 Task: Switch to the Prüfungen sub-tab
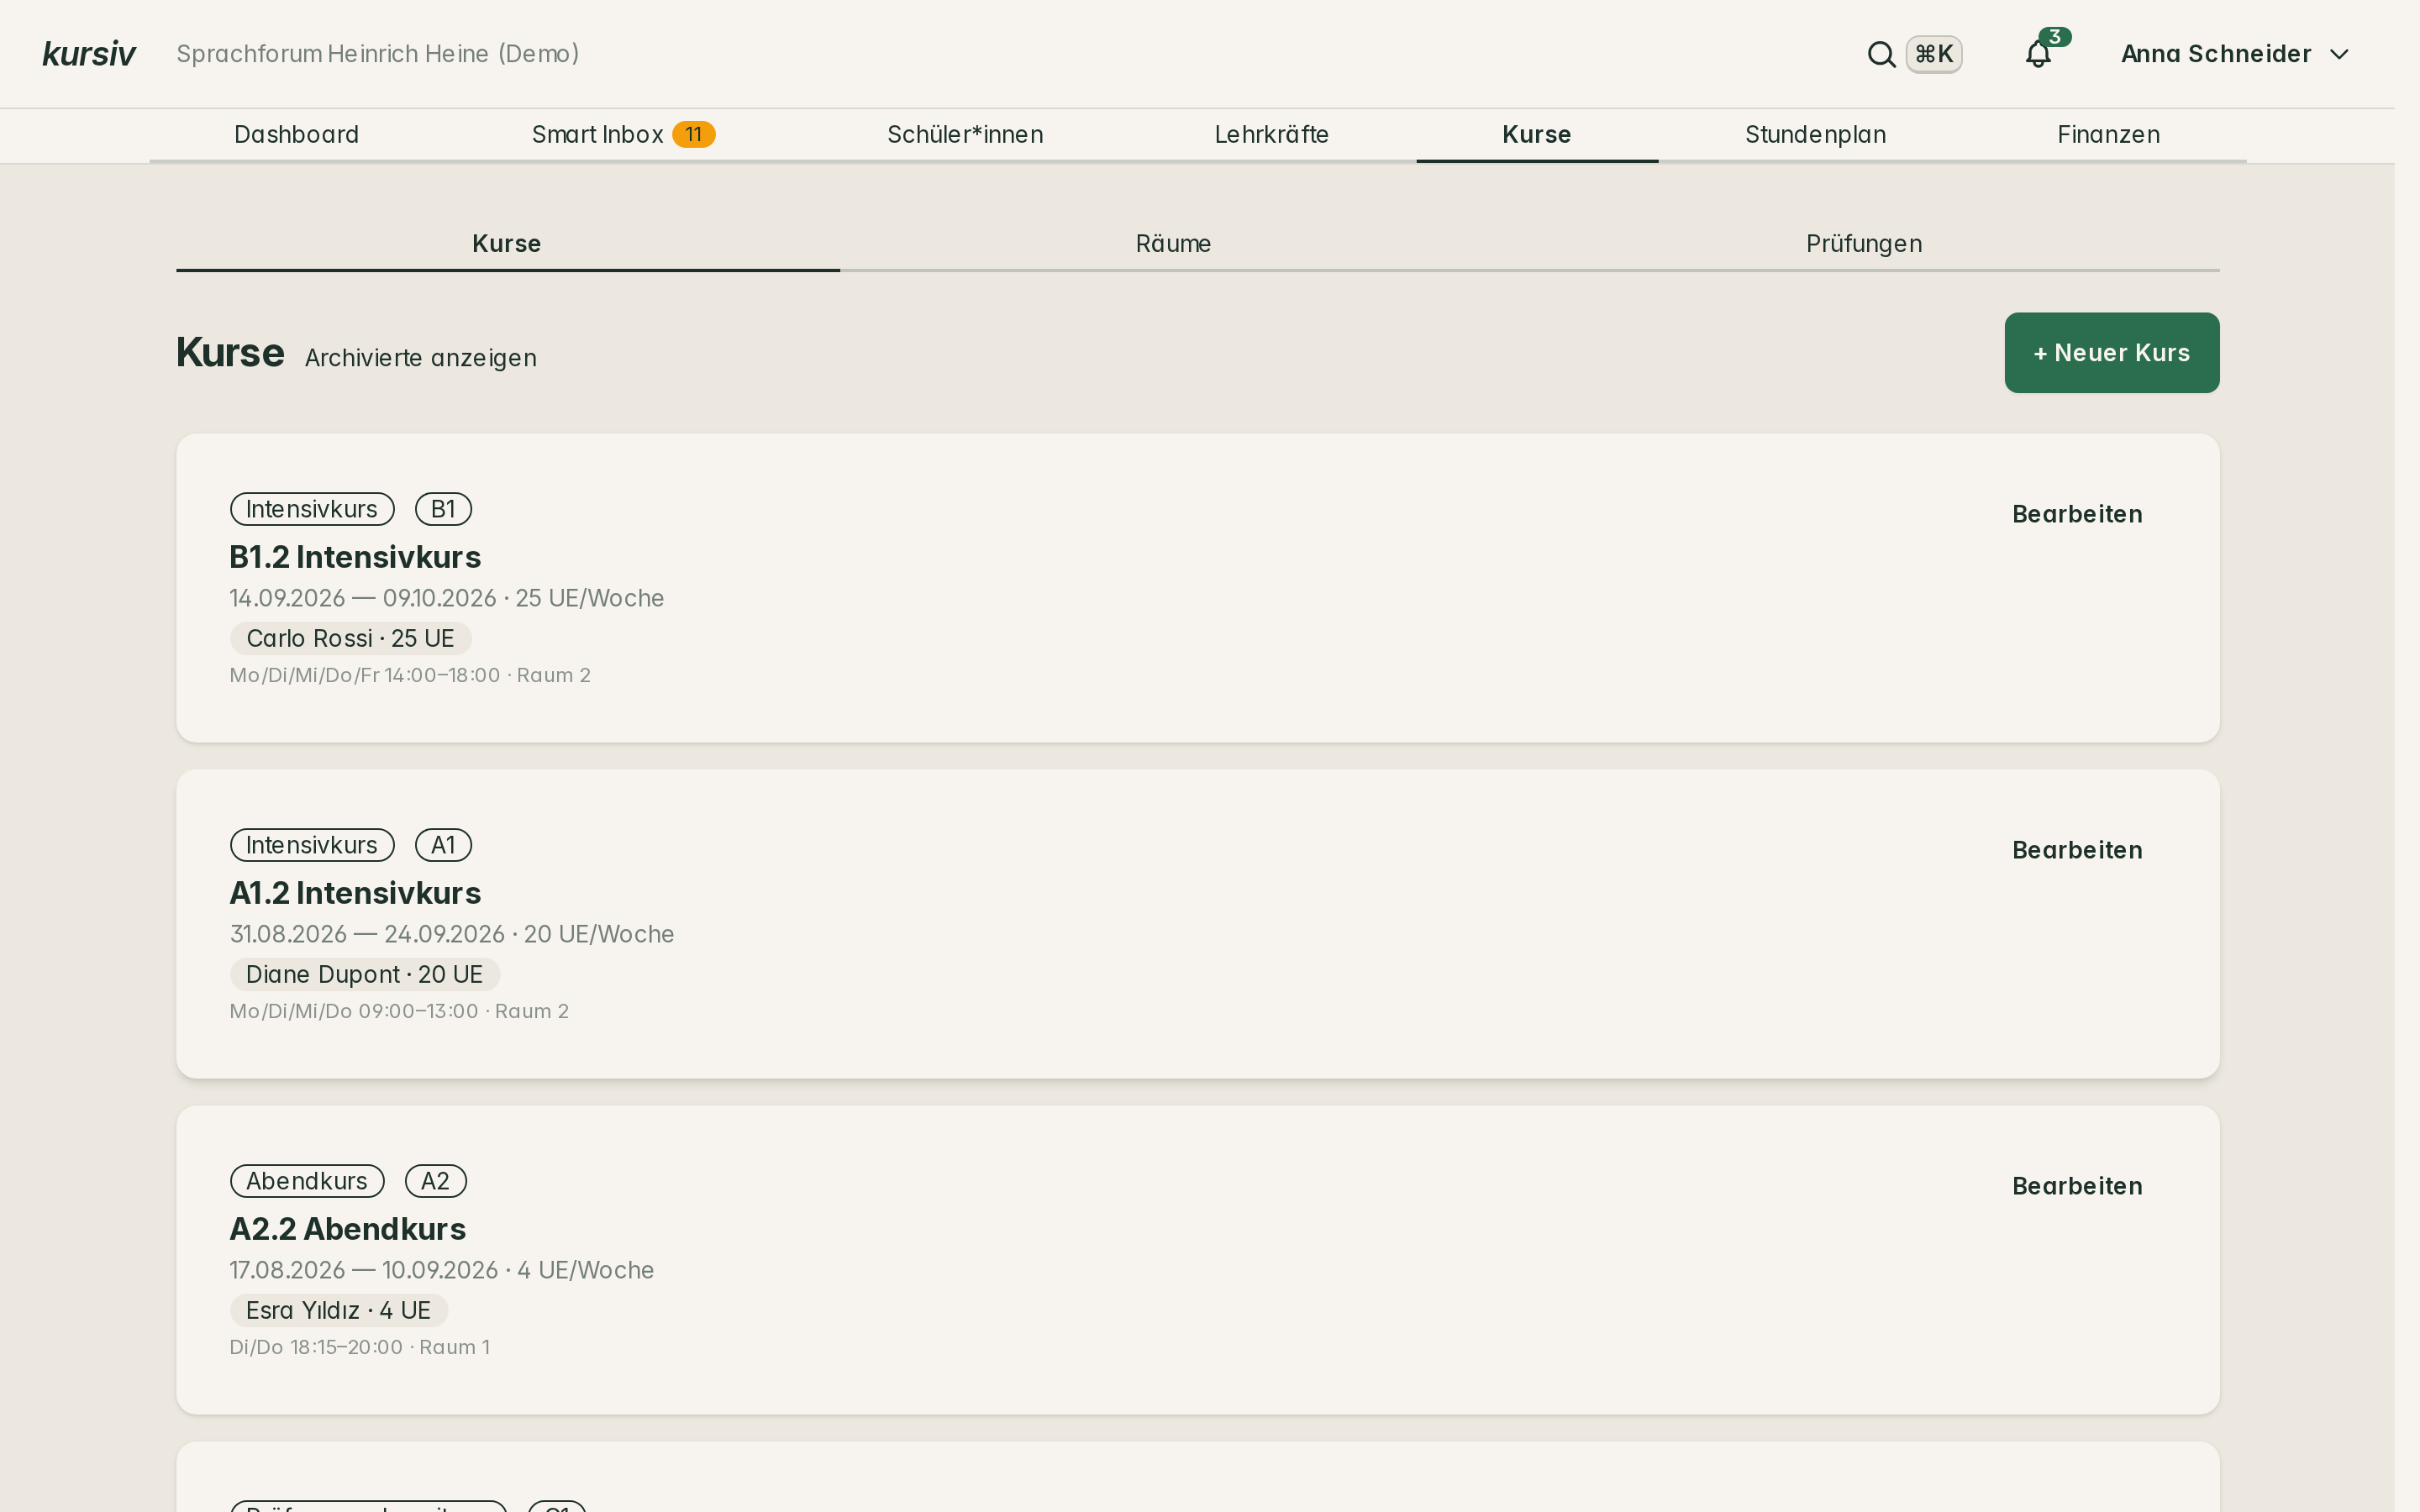click(x=1864, y=244)
